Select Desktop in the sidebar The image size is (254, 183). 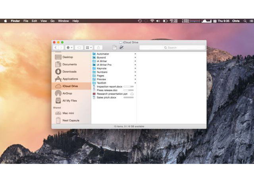(71, 57)
